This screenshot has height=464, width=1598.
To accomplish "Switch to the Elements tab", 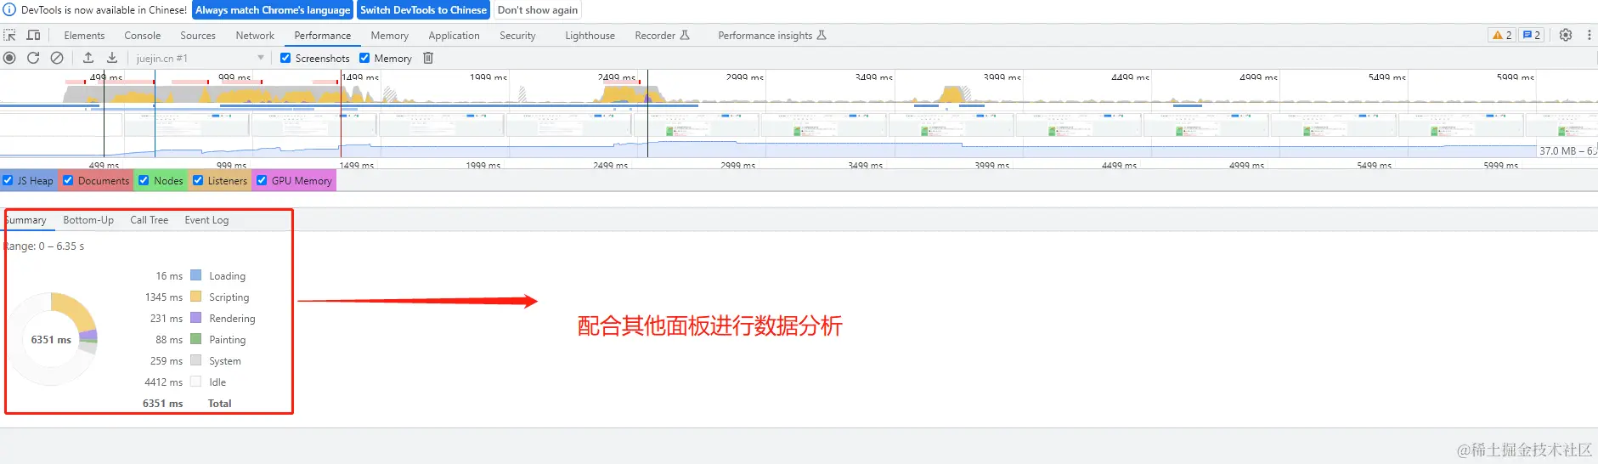I will [84, 36].
